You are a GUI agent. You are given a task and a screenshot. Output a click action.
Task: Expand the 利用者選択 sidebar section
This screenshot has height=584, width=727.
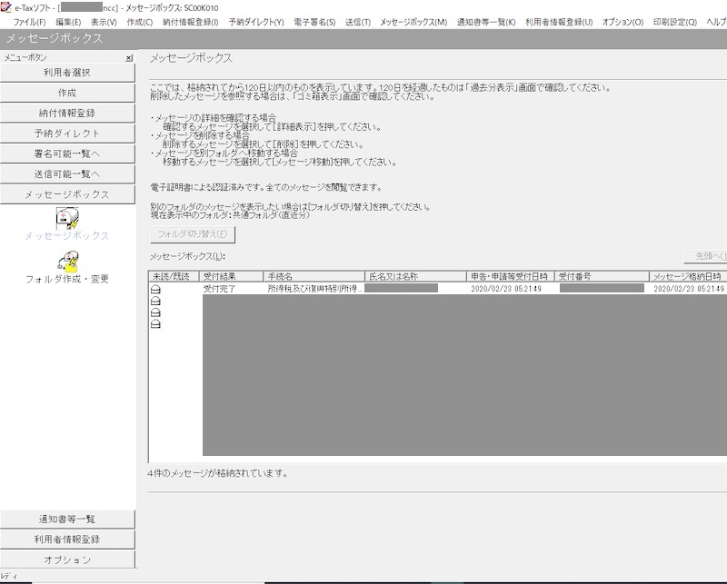tap(67, 73)
